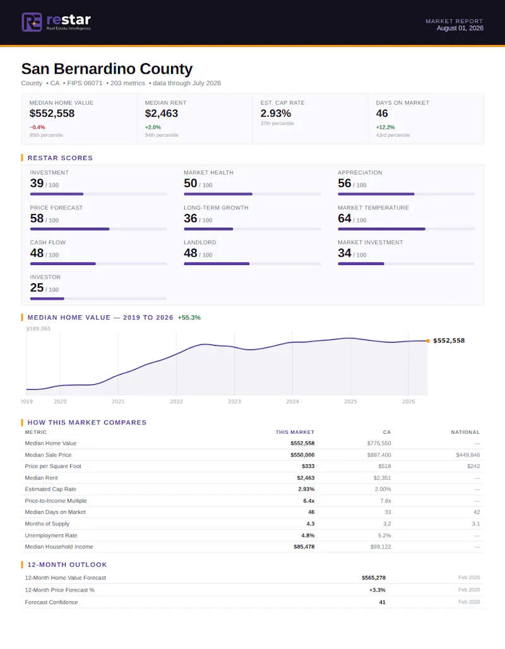Click the $887,400 CA sale price
The image size is (505, 649).
[379, 455]
